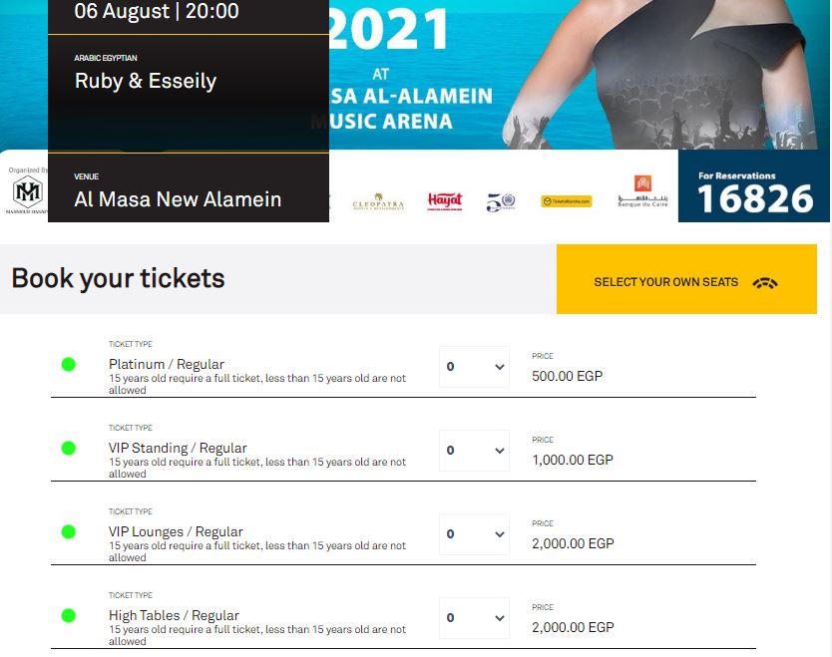Click the Al Masa New Alamein venue link
Viewport: 832px width, 657px height.
pos(178,199)
